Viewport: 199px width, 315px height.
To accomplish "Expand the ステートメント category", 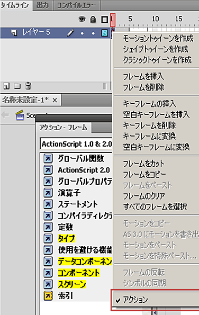I will 78,204.
